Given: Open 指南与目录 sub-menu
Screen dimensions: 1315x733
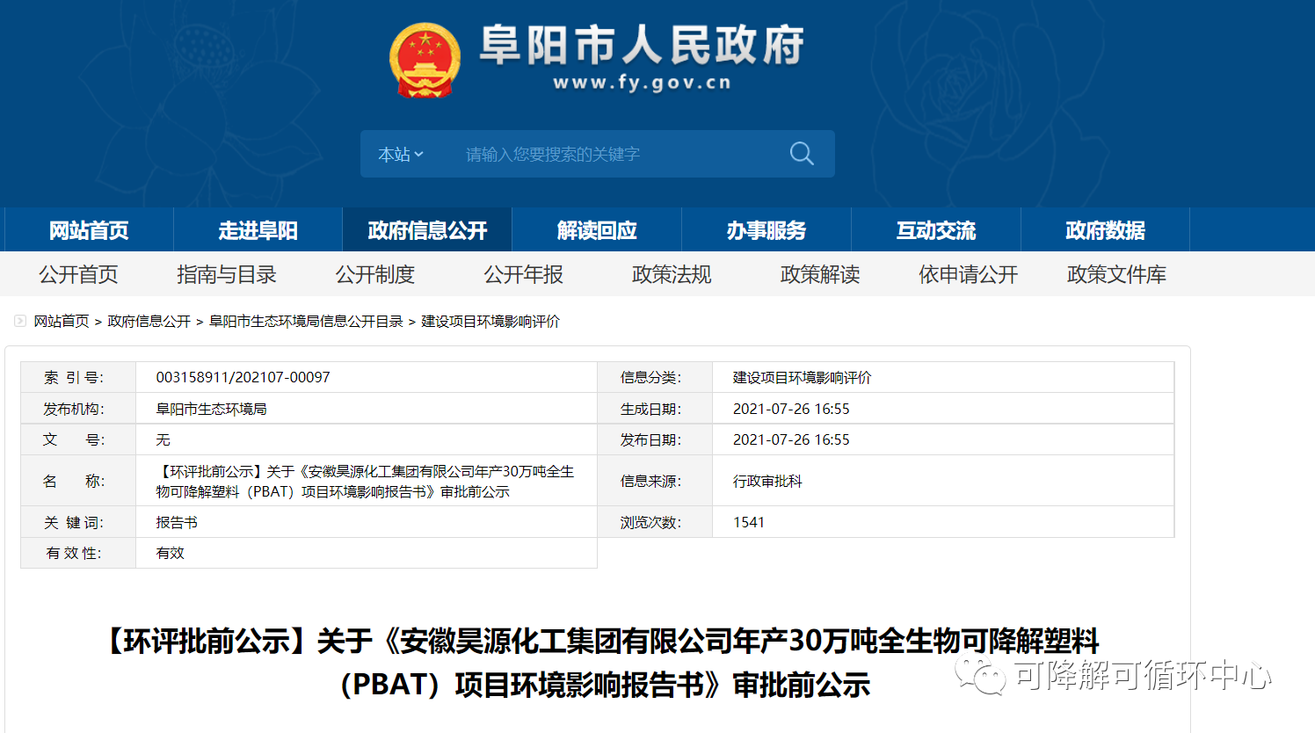Looking at the screenshot, I should pyautogui.click(x=227, y=274).
